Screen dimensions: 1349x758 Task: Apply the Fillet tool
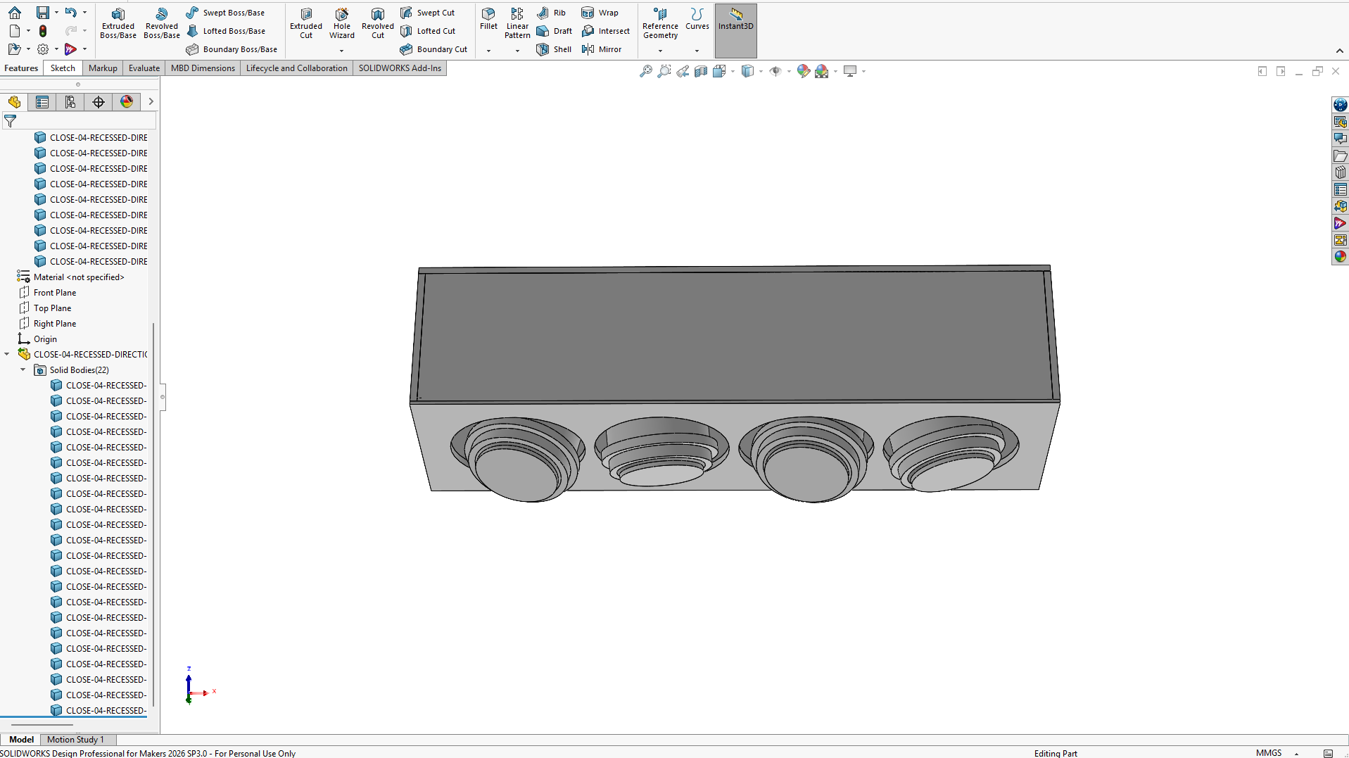[x=488, y=19]
